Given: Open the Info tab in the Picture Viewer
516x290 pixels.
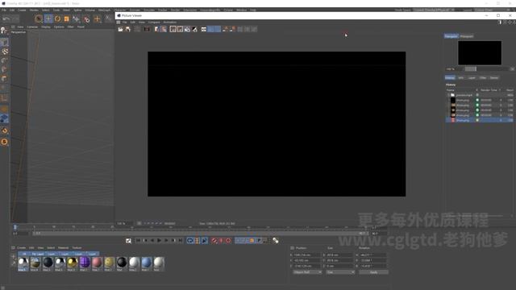Looking at the screenshot, I should point(460,77).
